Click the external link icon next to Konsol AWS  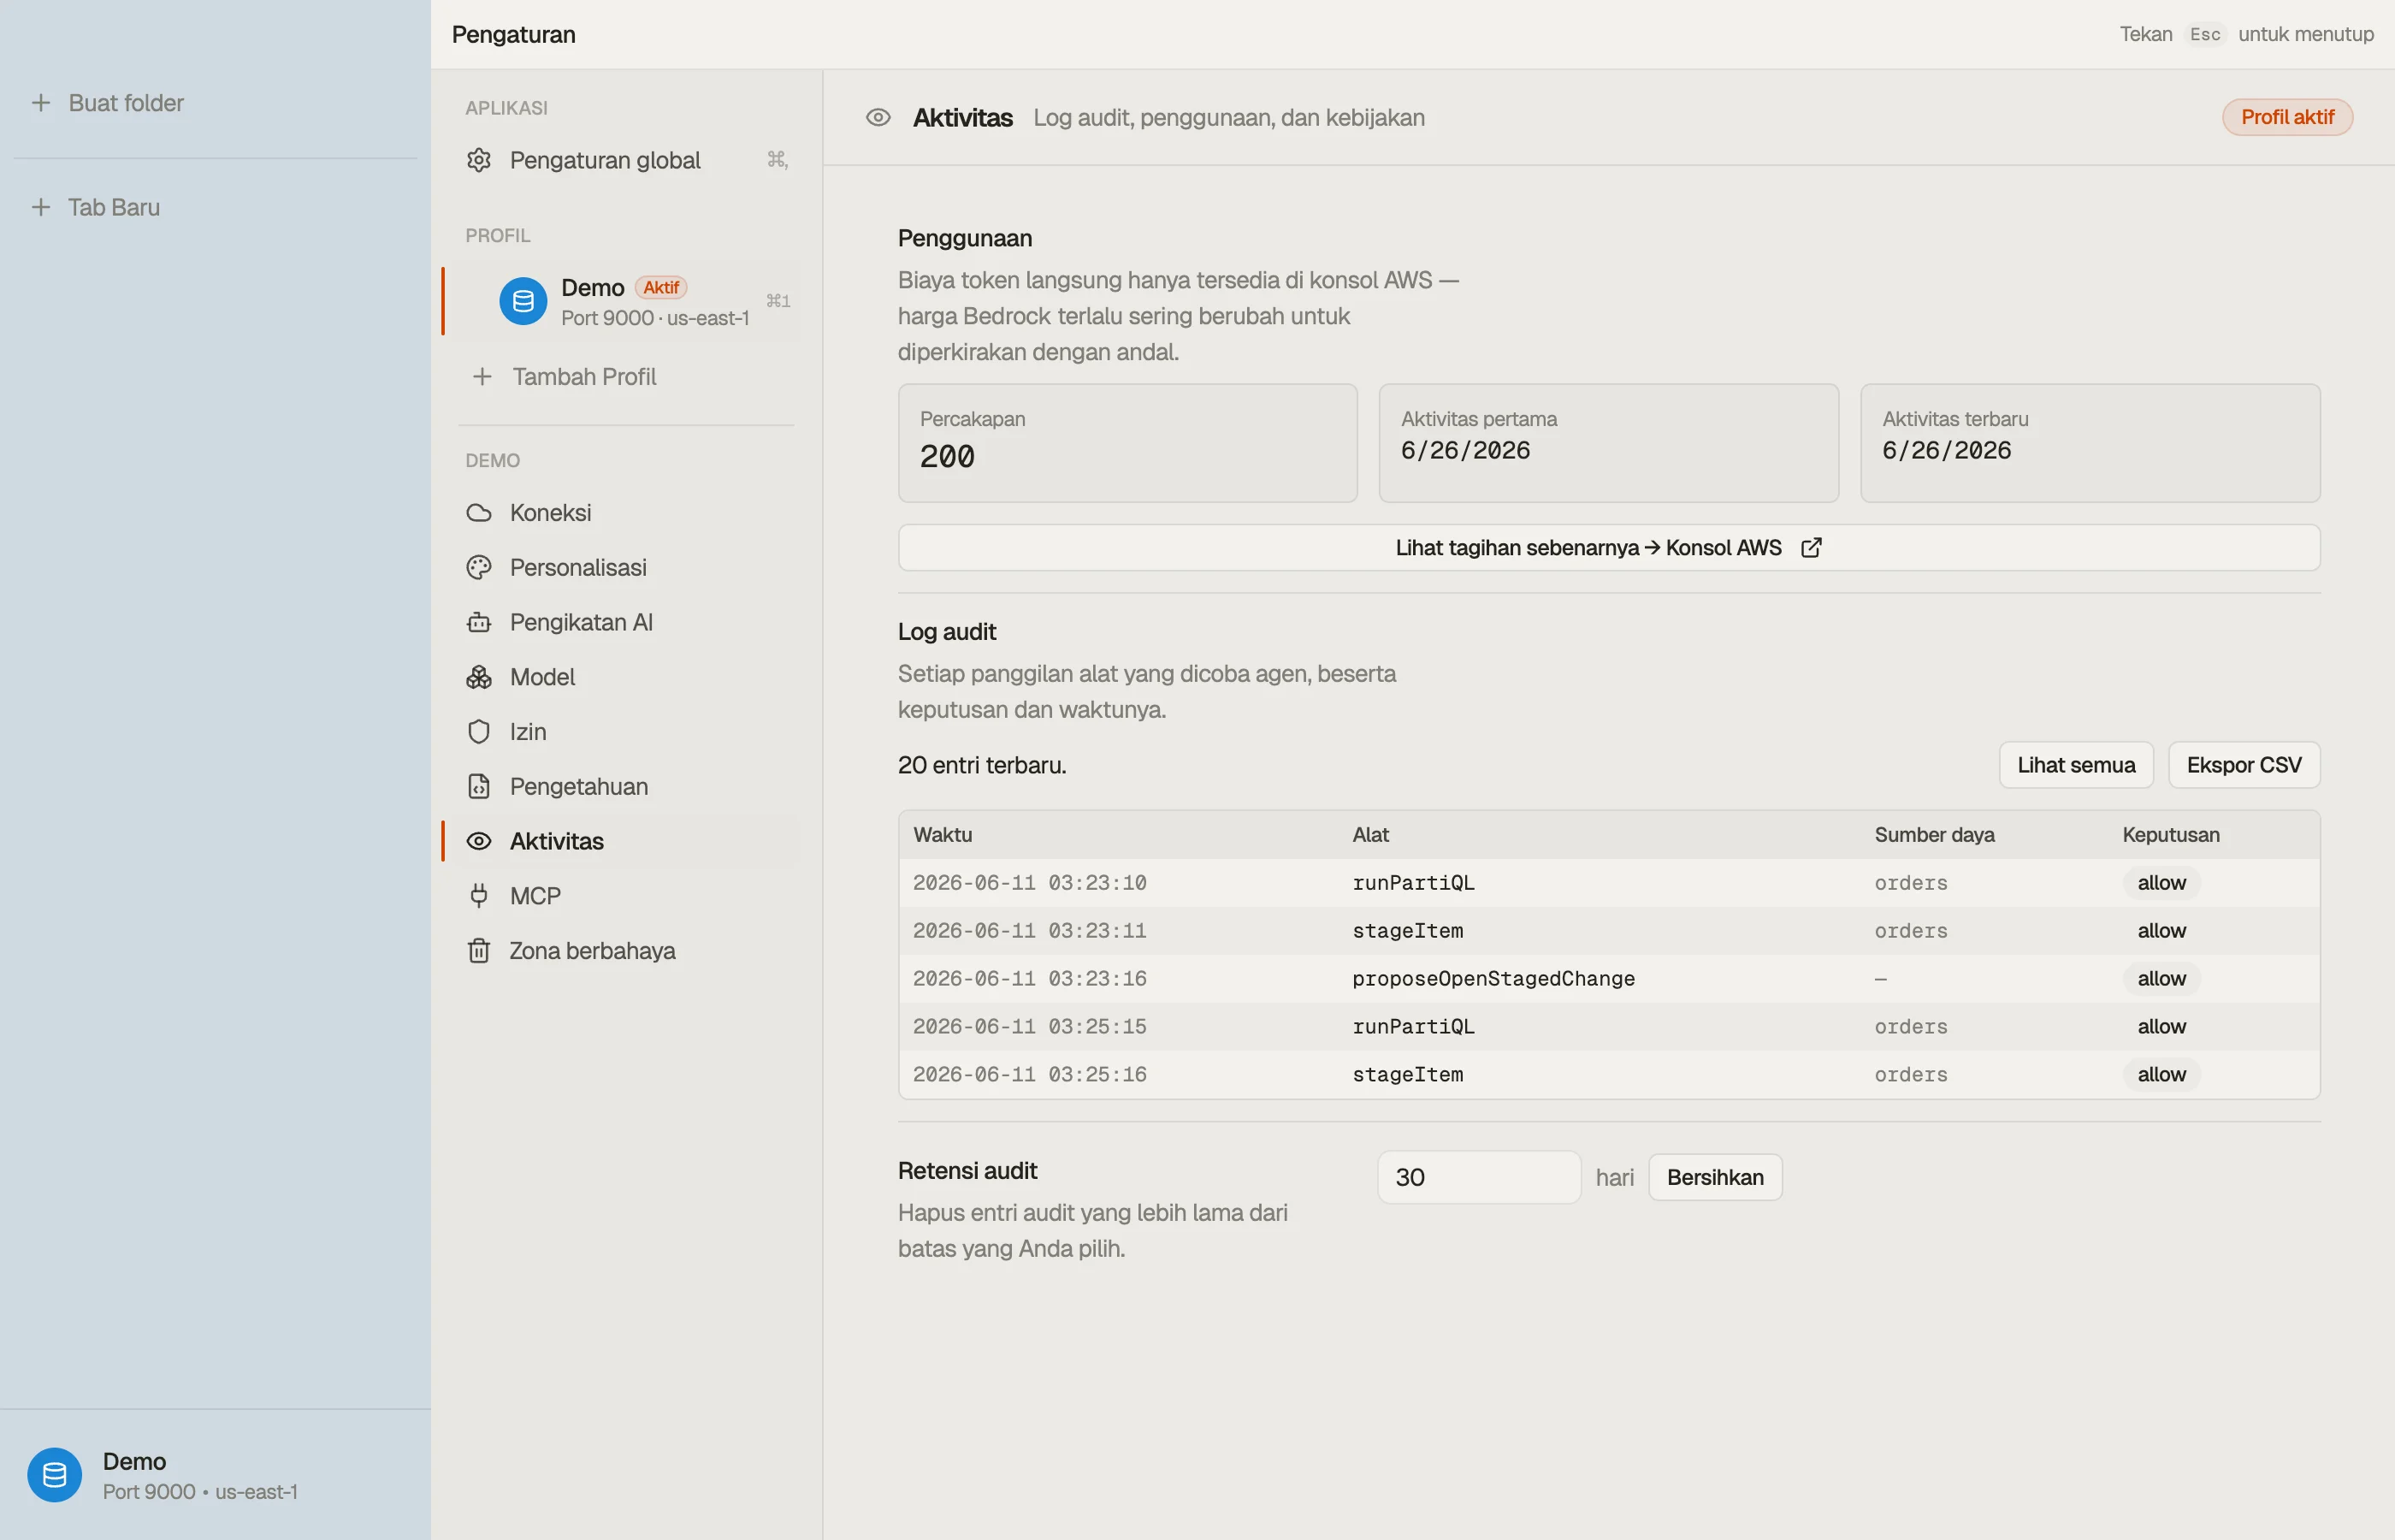click(1812, 548)
